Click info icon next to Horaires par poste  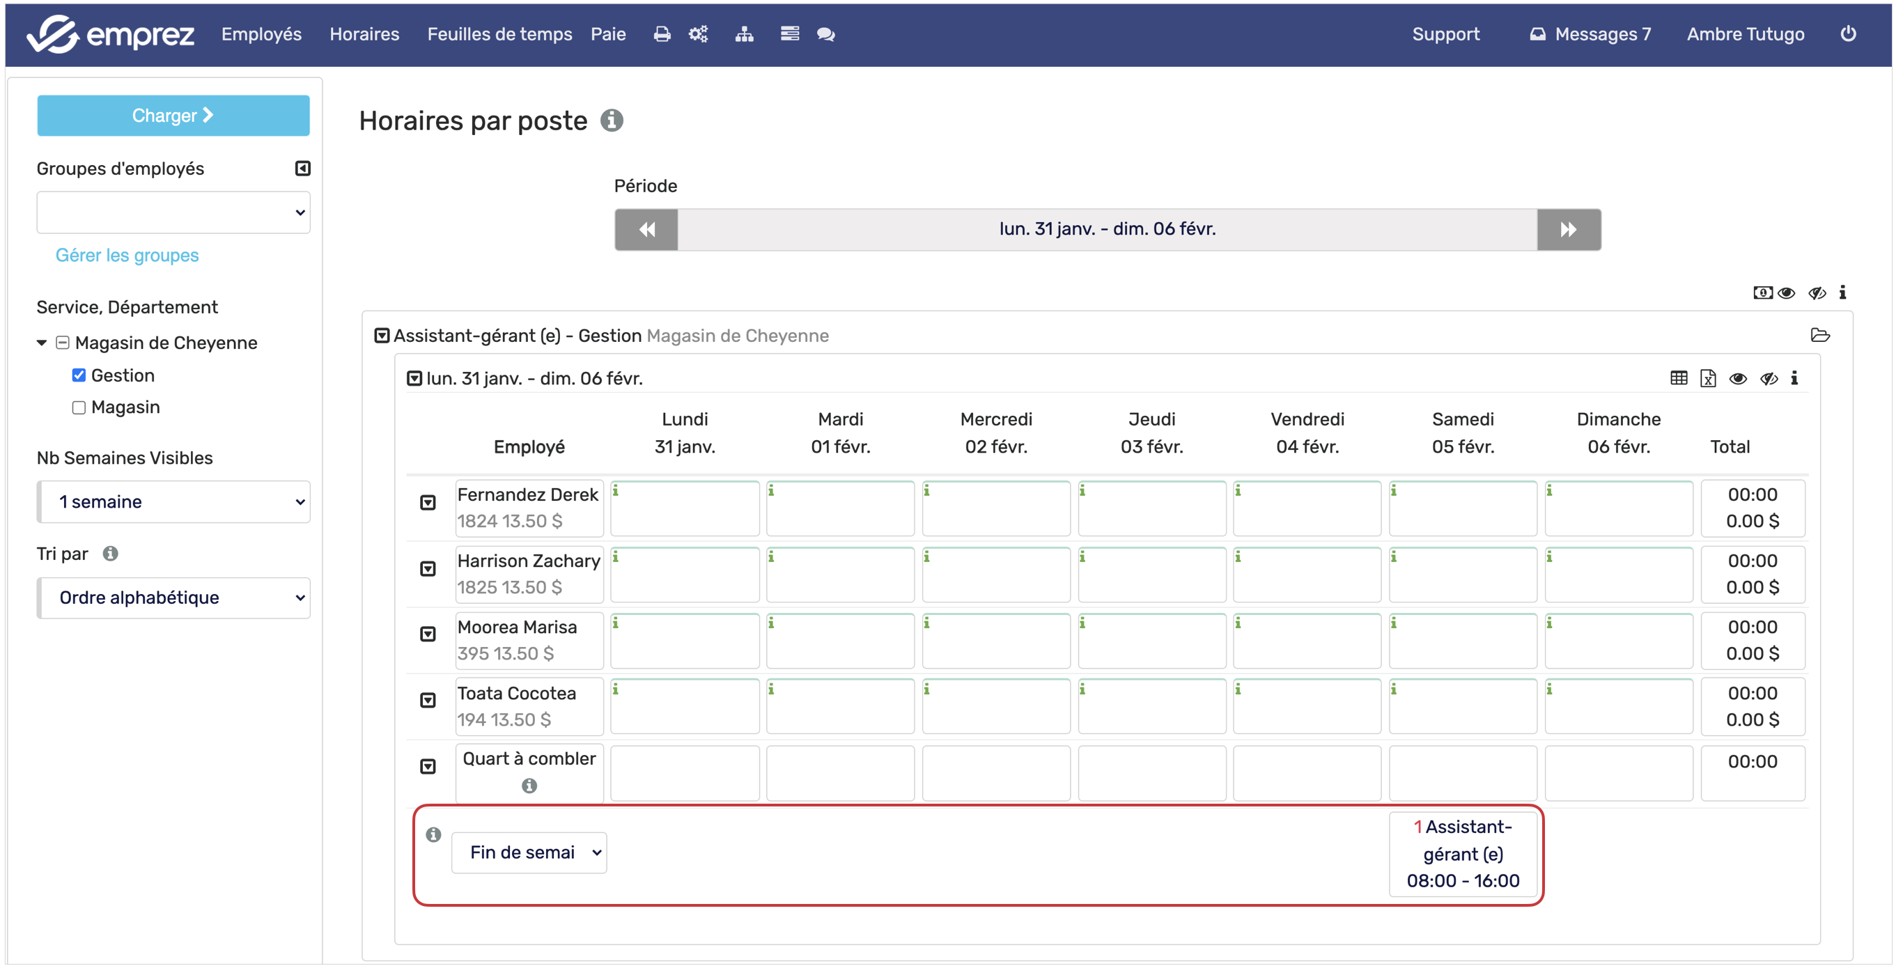(611, 120)
